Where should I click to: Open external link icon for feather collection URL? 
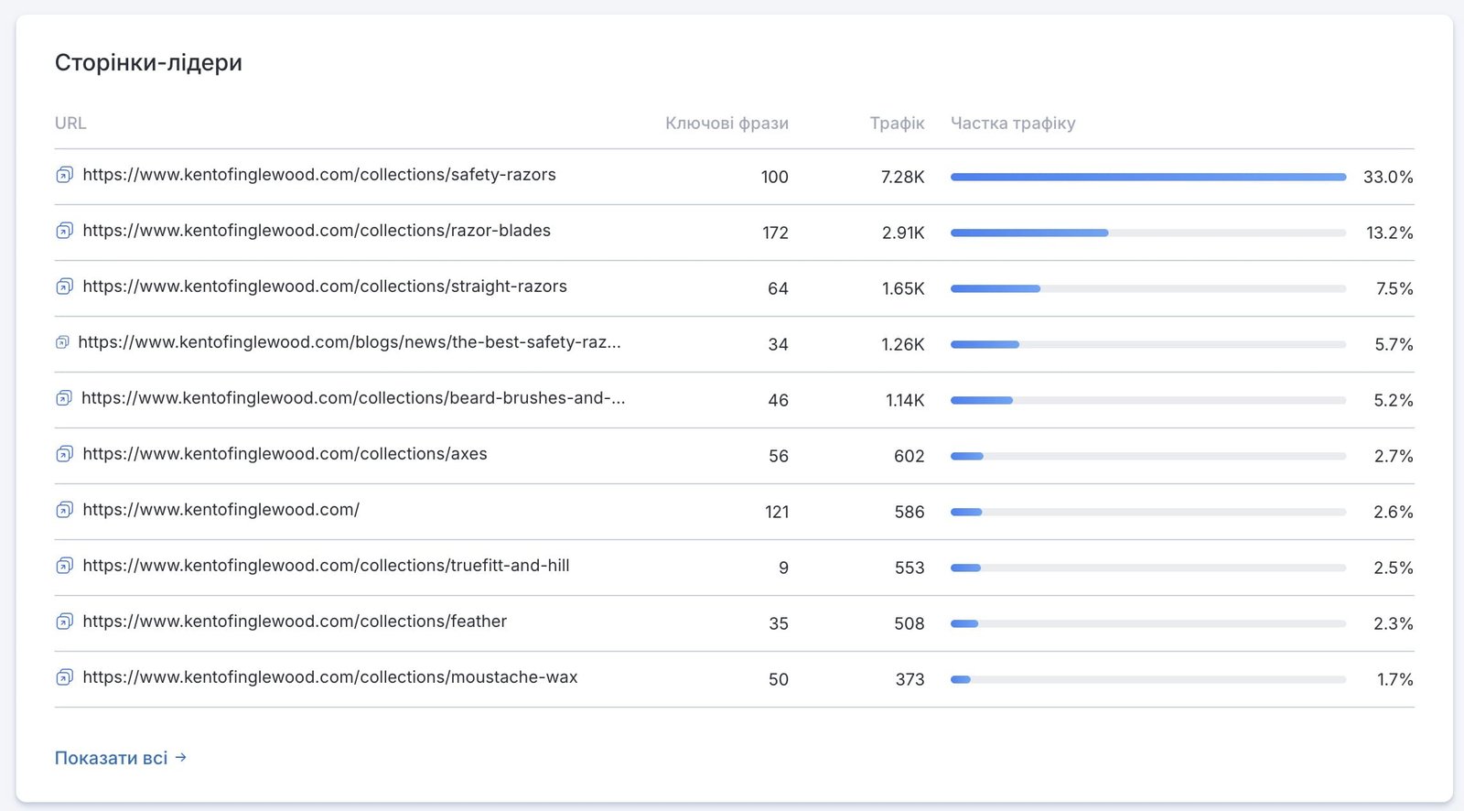(x=64, y=622)
